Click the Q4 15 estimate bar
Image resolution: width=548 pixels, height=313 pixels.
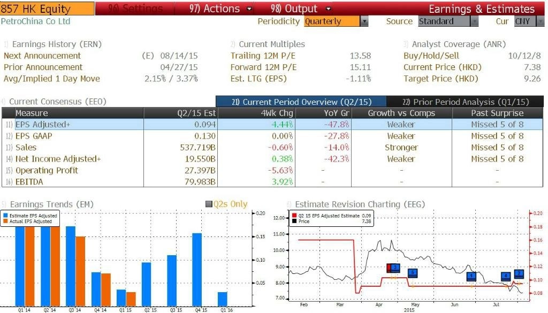point(197,270)
